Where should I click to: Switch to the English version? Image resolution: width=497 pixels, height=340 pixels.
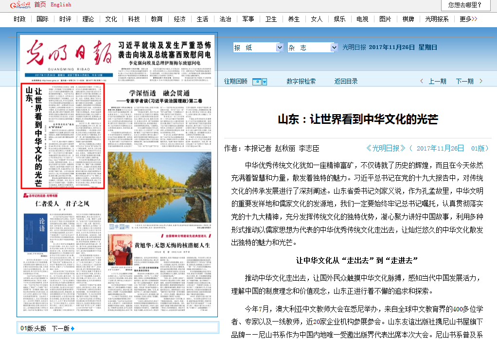61,5
